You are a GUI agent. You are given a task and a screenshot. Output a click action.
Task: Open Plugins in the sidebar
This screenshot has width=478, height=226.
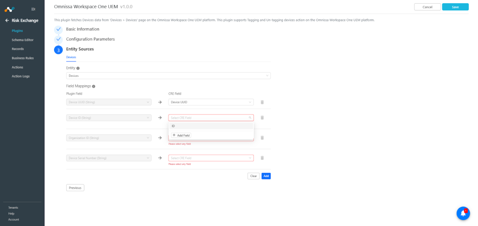17,31
